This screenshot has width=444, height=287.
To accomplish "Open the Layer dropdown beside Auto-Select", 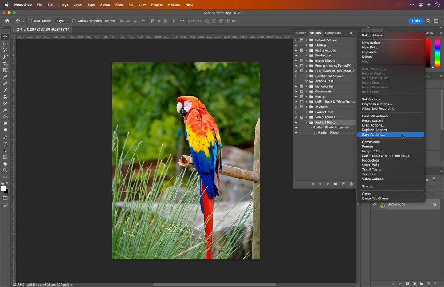I will [62, 21].
